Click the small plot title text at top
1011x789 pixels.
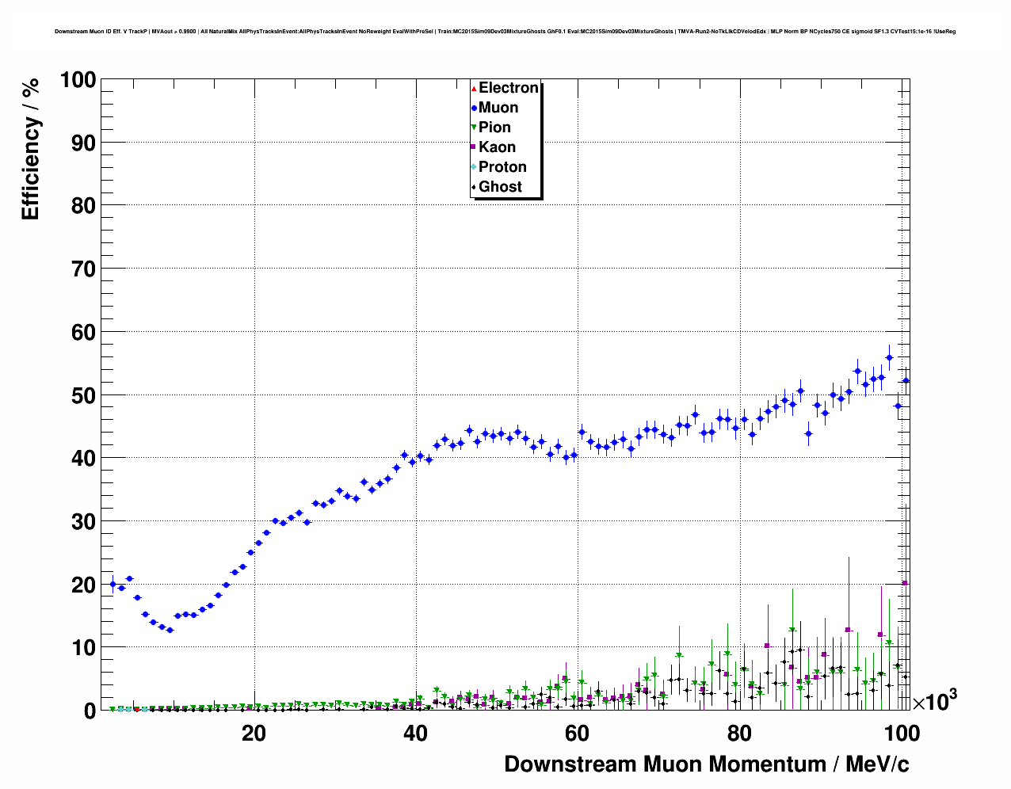(x=505, y=32)
